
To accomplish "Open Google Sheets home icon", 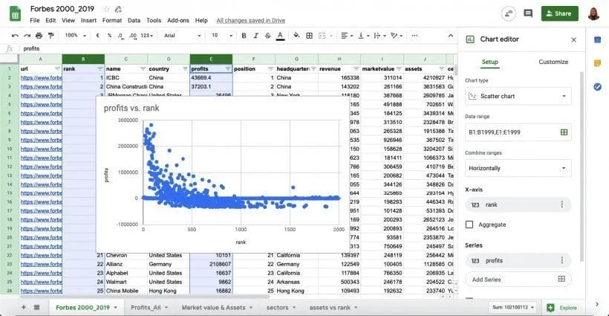I will [15, 14].
